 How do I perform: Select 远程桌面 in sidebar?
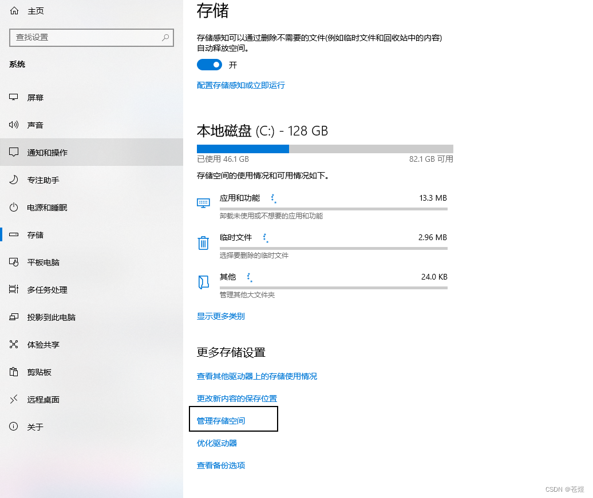[x=92, y=400]
